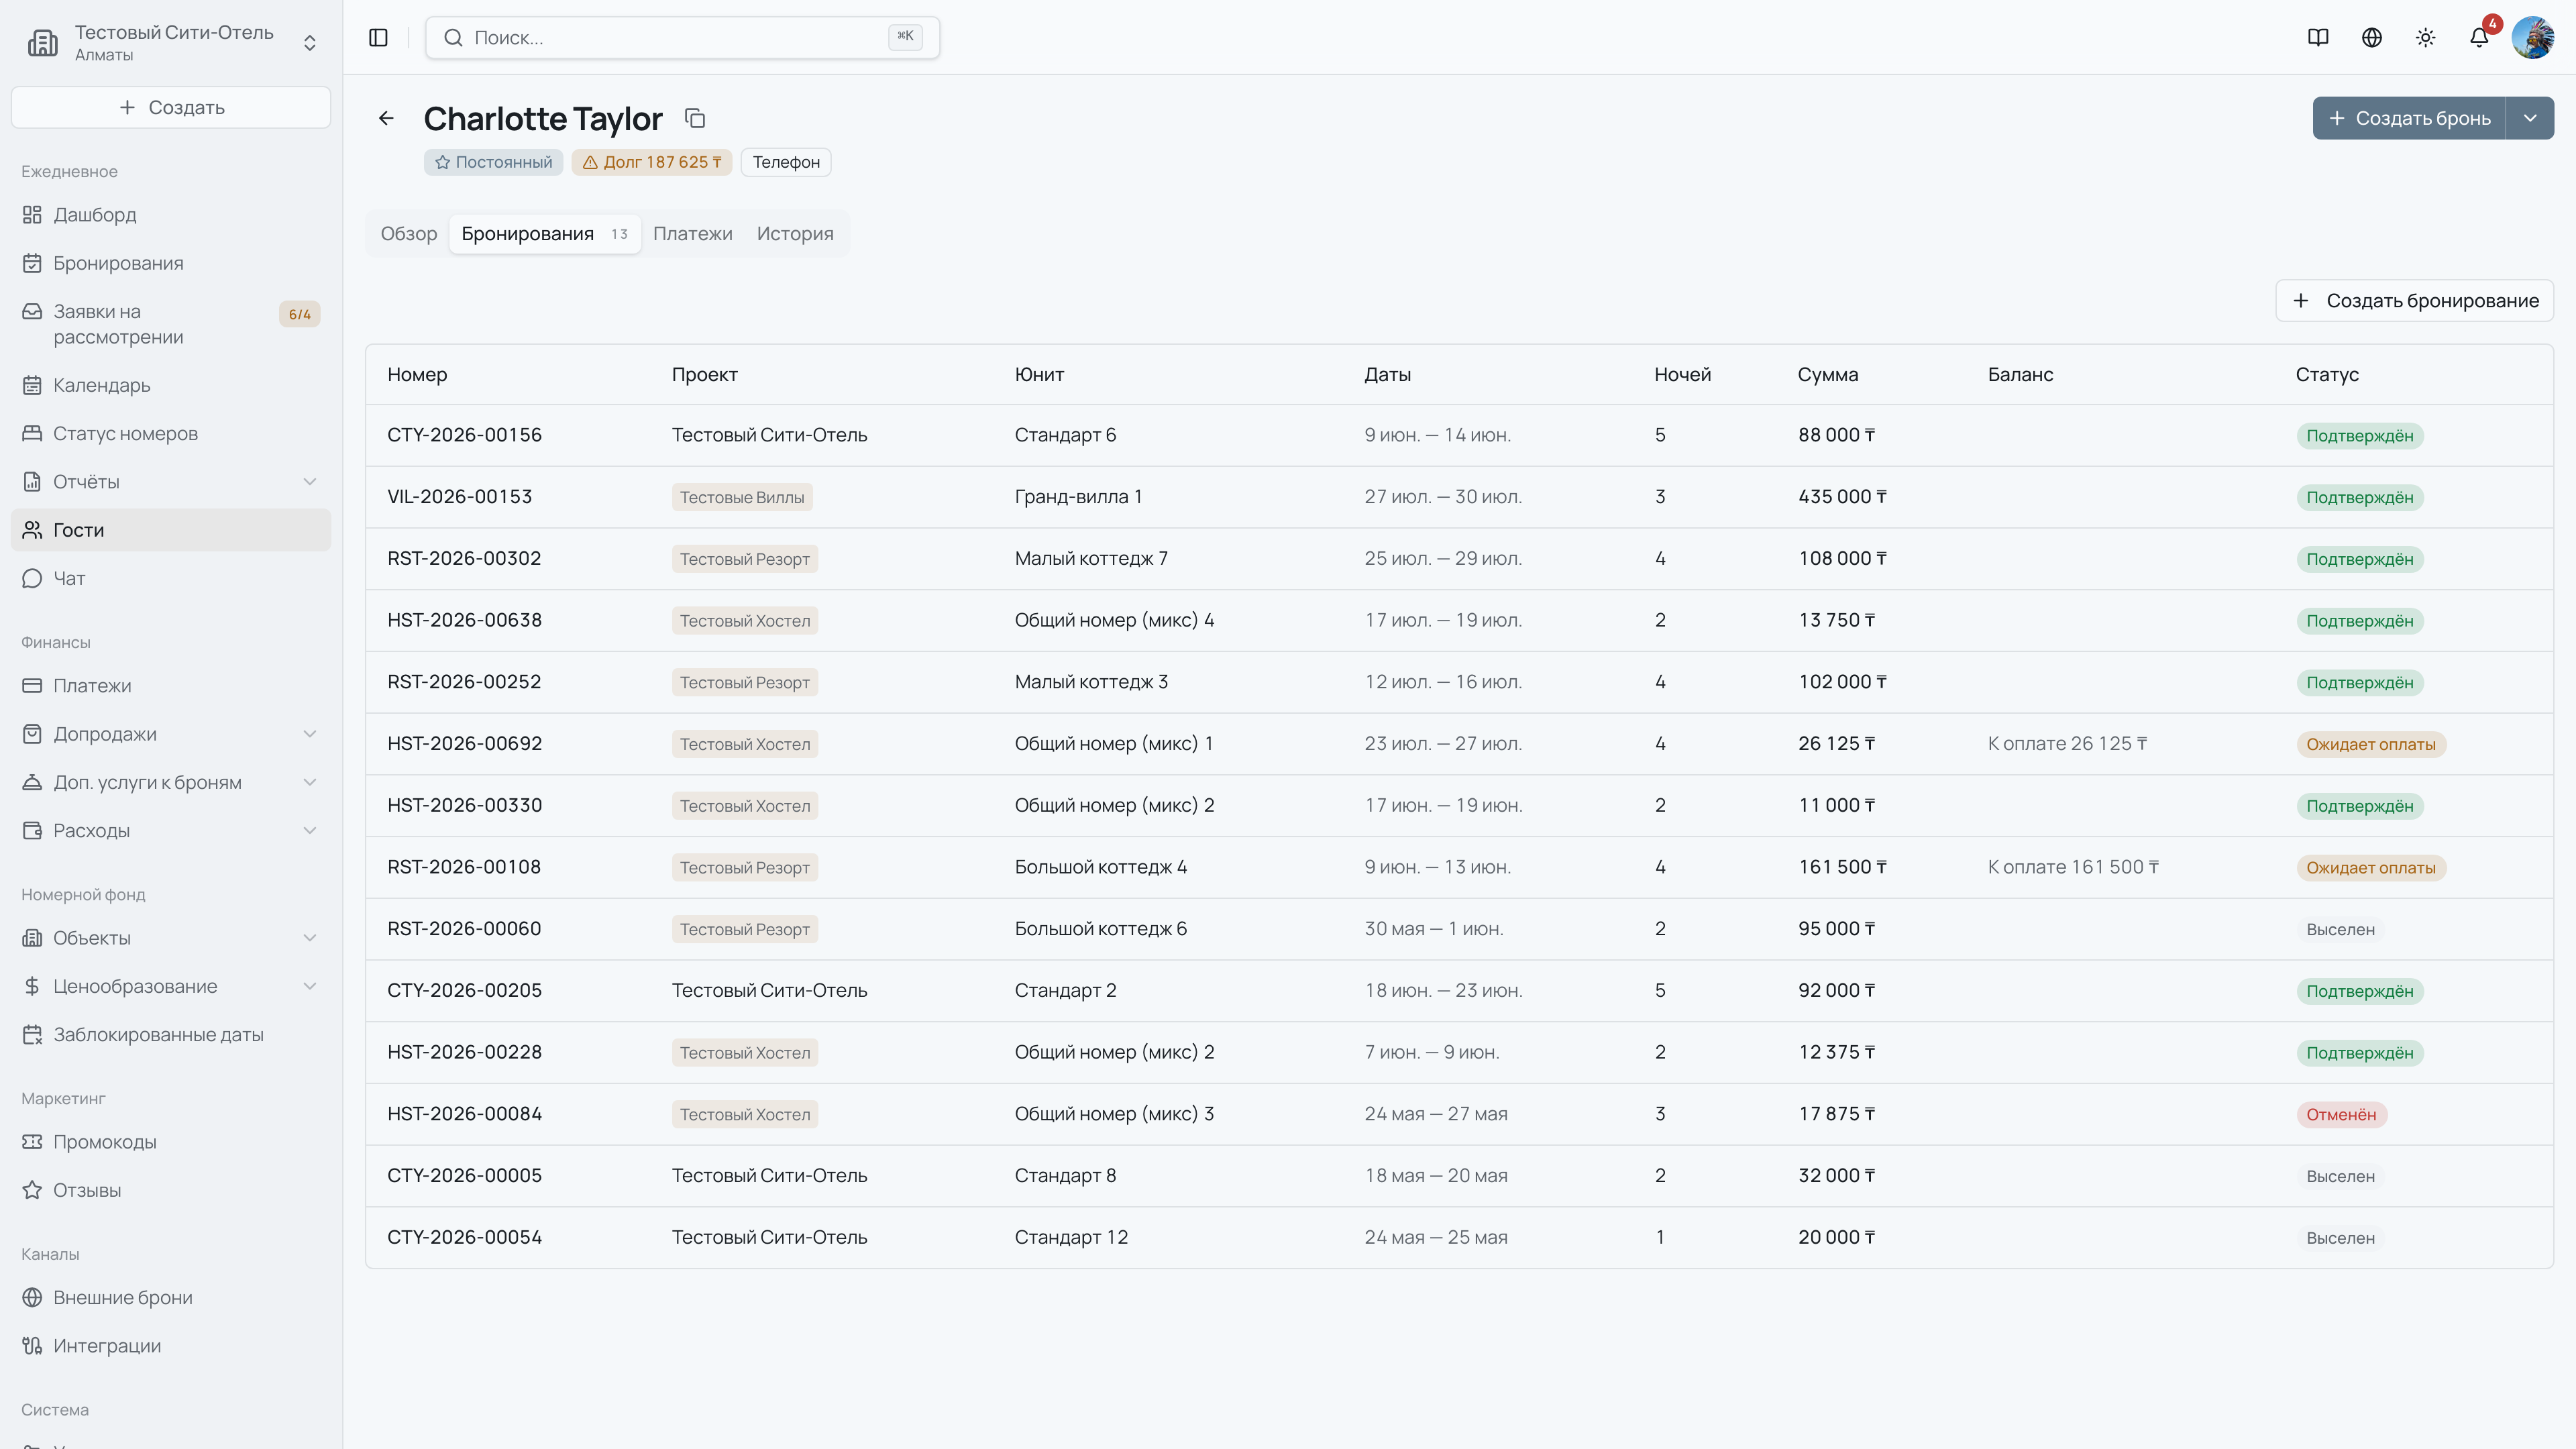
Task: Open notifications bell
Action: pyautogui.click(x=2479, y=37)
